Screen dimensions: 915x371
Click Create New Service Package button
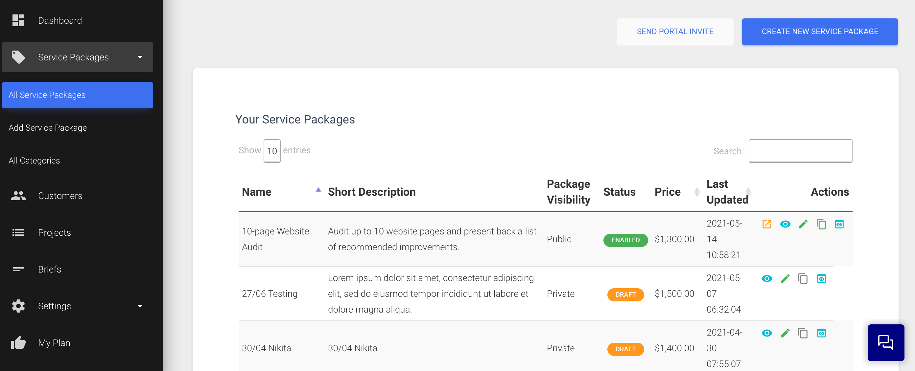pyautogui.click(x=819, y=32)
